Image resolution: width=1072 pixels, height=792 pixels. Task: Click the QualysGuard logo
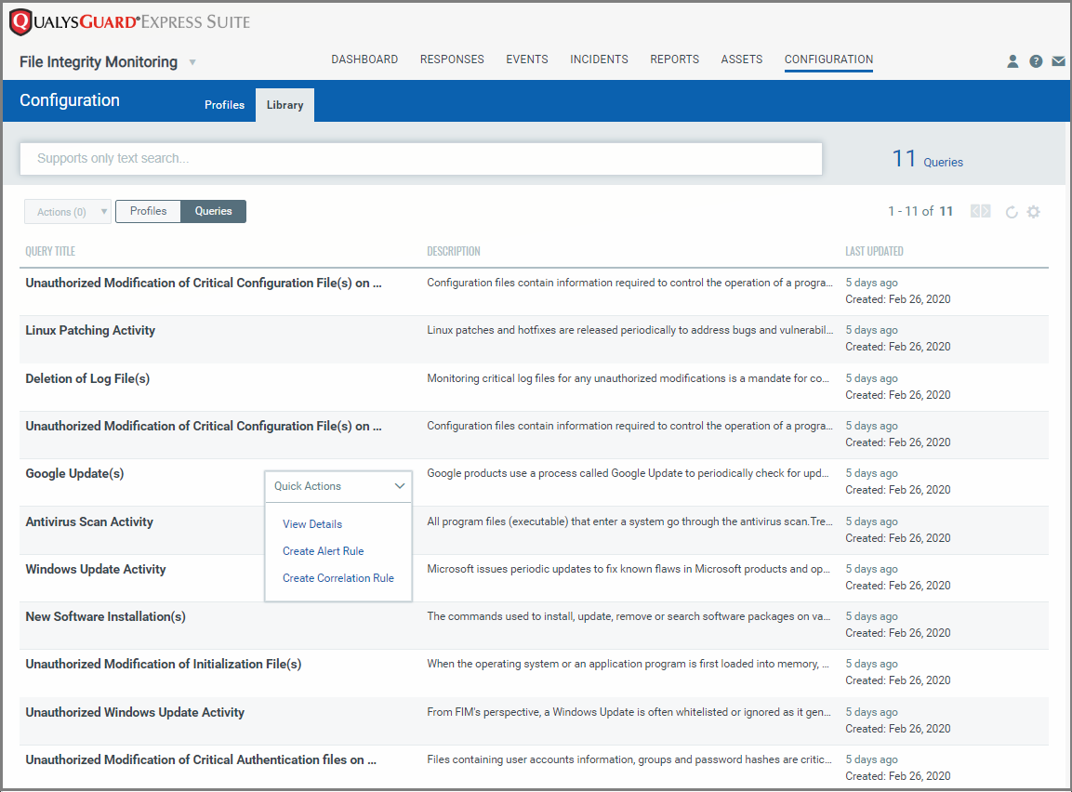[x=130, y=22]
